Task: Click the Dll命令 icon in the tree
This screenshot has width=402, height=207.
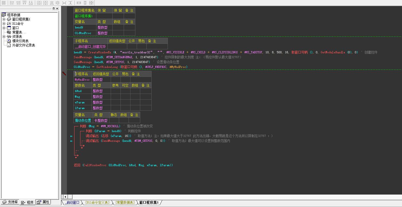Action: 9,24
